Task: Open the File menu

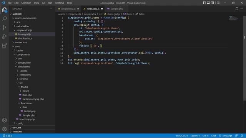Action: [x=10, y=3]
